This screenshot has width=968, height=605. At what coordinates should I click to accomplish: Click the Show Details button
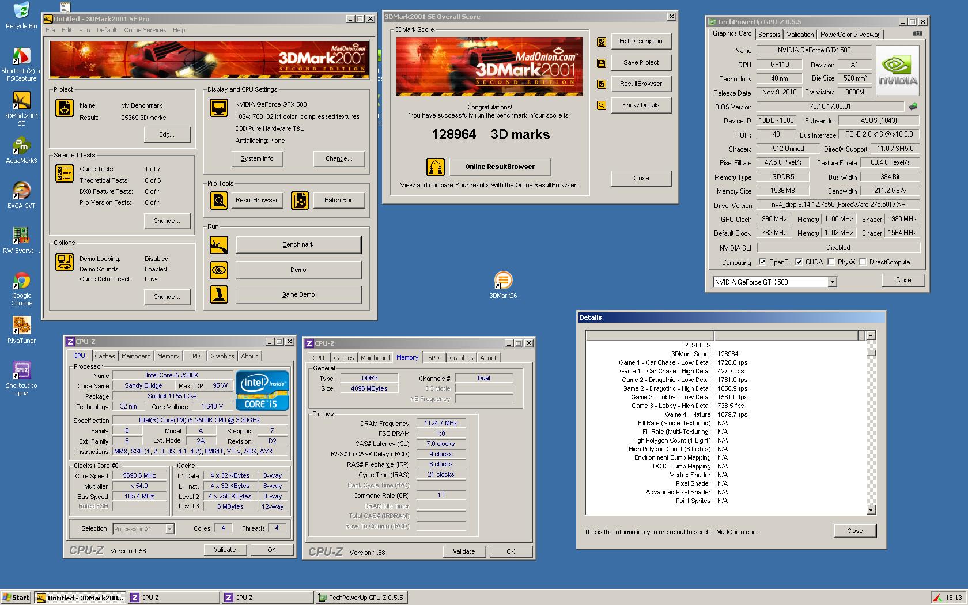pos(641,105)
